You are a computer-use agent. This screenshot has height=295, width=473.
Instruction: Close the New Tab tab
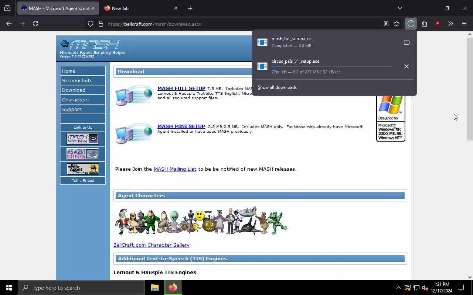pos(176,8)
